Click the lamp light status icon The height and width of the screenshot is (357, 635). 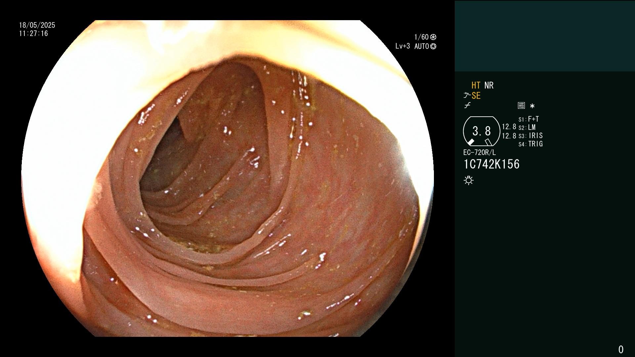pyautogui.click(x=469, y=180)
